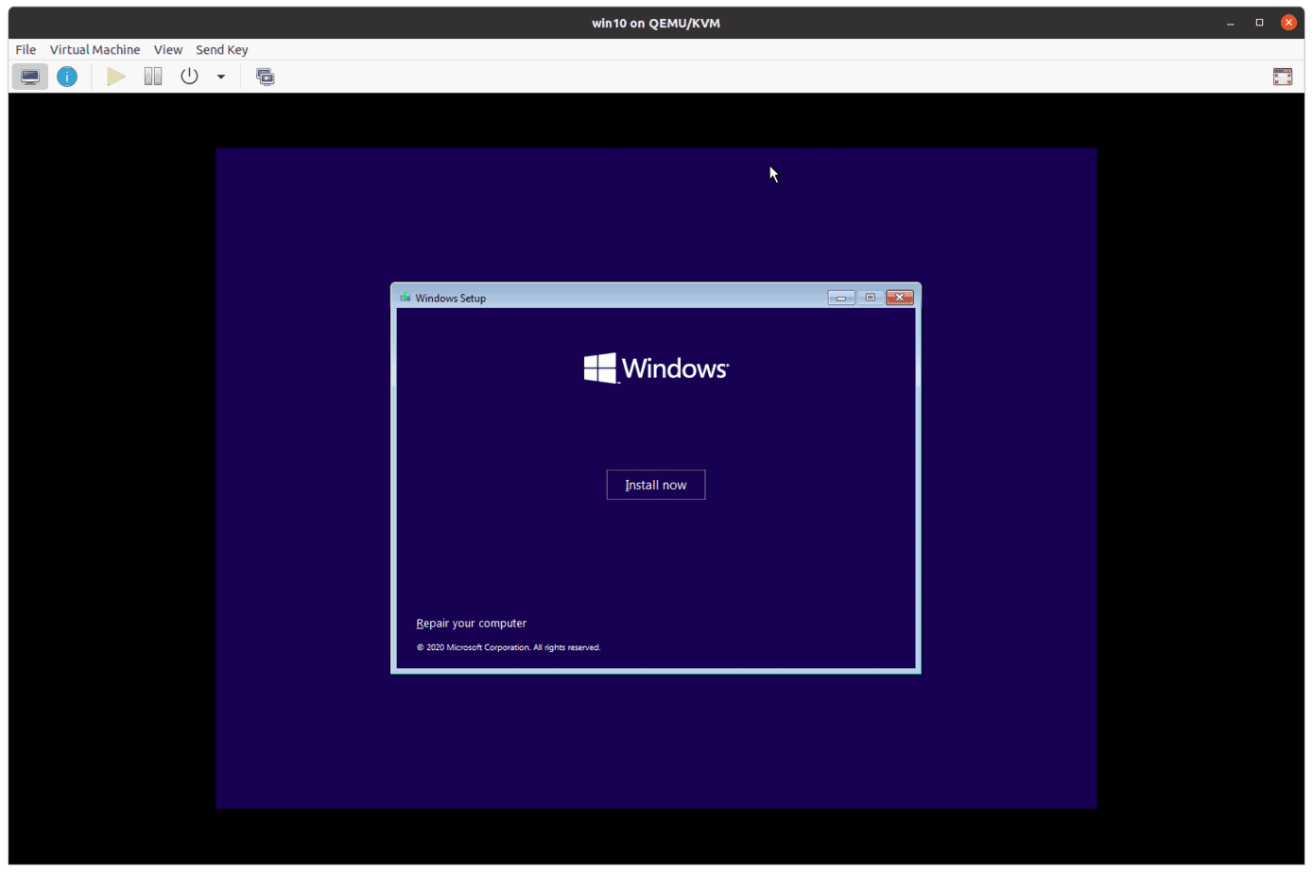
Task: Expand the shutdown options dropdown arrow
Action: tap(221, 77)
